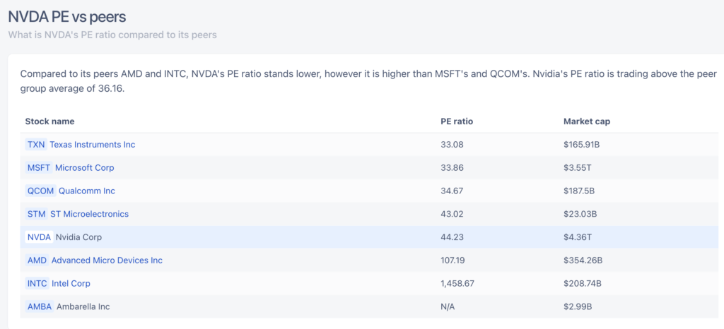Click the NVDA ticker badge
Screen dimensions: 724x329
pyautogui.click(x=39, y=237)
